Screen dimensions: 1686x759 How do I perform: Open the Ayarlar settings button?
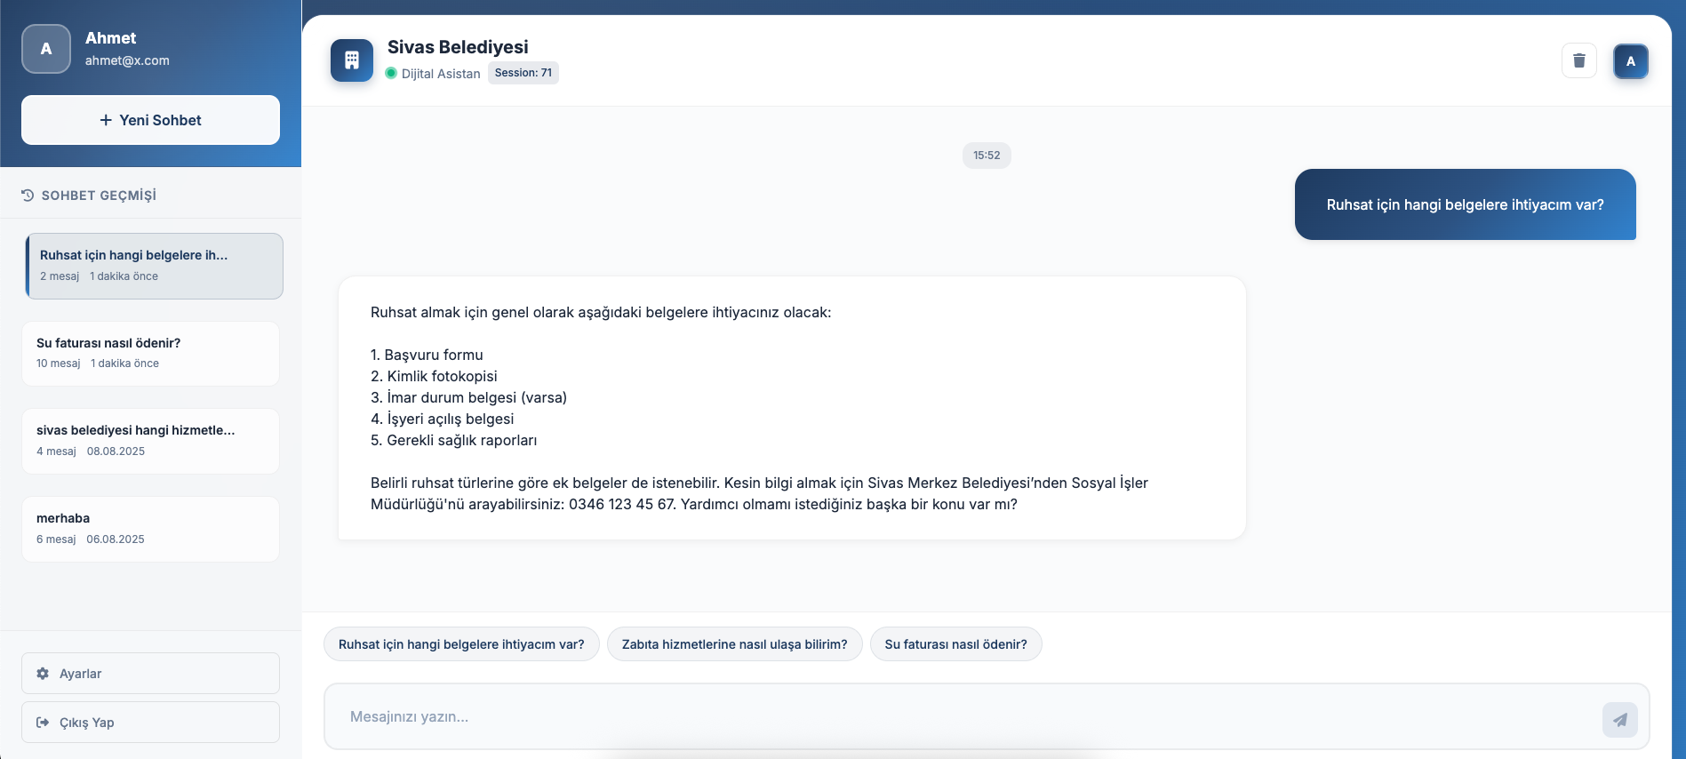coord(150,674)
